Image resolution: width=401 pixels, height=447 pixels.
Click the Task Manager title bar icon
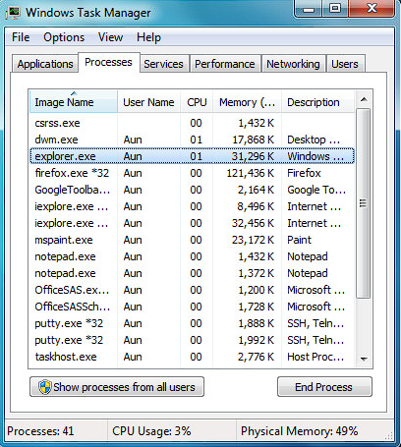point(13,13)
